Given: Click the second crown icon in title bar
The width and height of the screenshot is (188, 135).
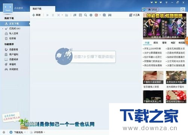Looking at the screenshot, I should point(156,2).
